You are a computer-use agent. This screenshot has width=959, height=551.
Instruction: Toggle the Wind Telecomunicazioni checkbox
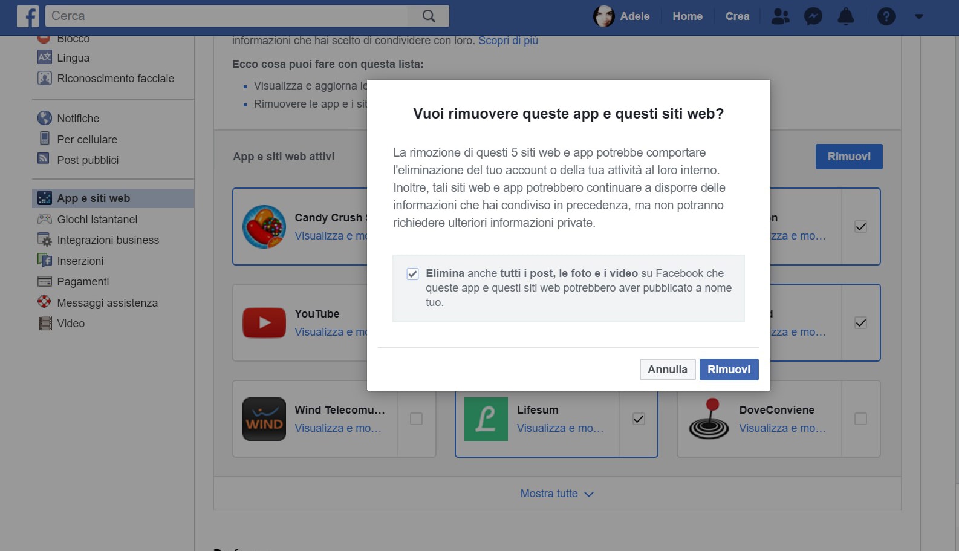[416, 419]
